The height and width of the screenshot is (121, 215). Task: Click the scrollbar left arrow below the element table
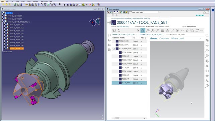(114, 118)
